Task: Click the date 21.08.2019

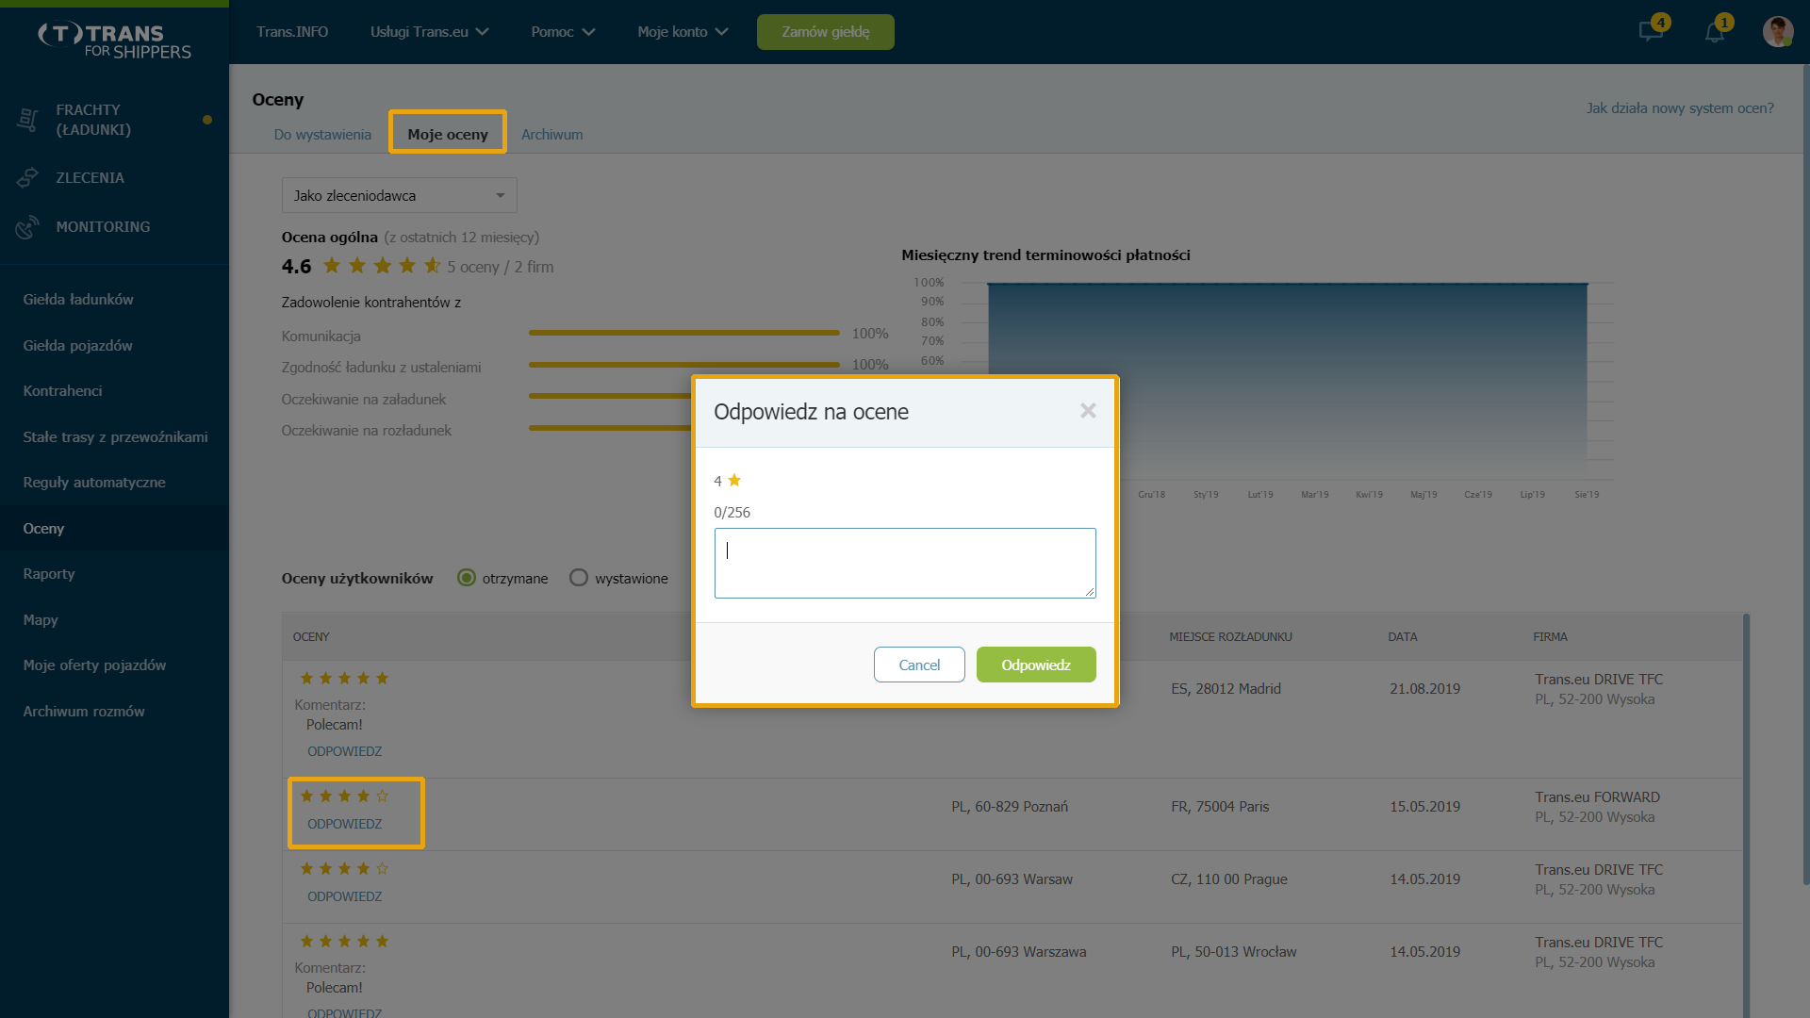Action: coord(1425,689)
